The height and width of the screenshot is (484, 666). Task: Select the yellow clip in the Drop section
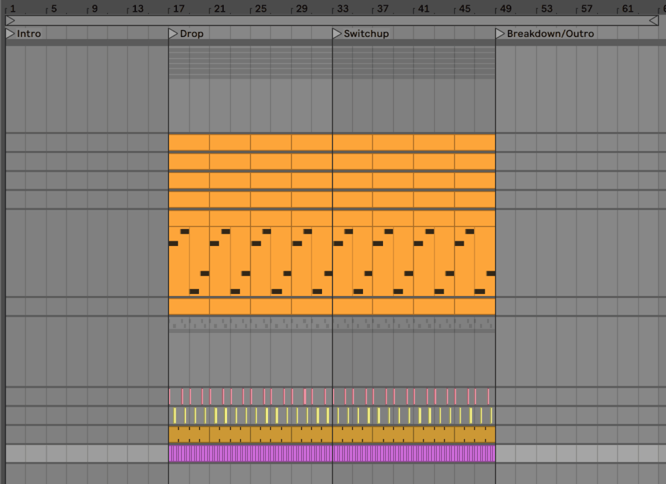click(250, 416)
